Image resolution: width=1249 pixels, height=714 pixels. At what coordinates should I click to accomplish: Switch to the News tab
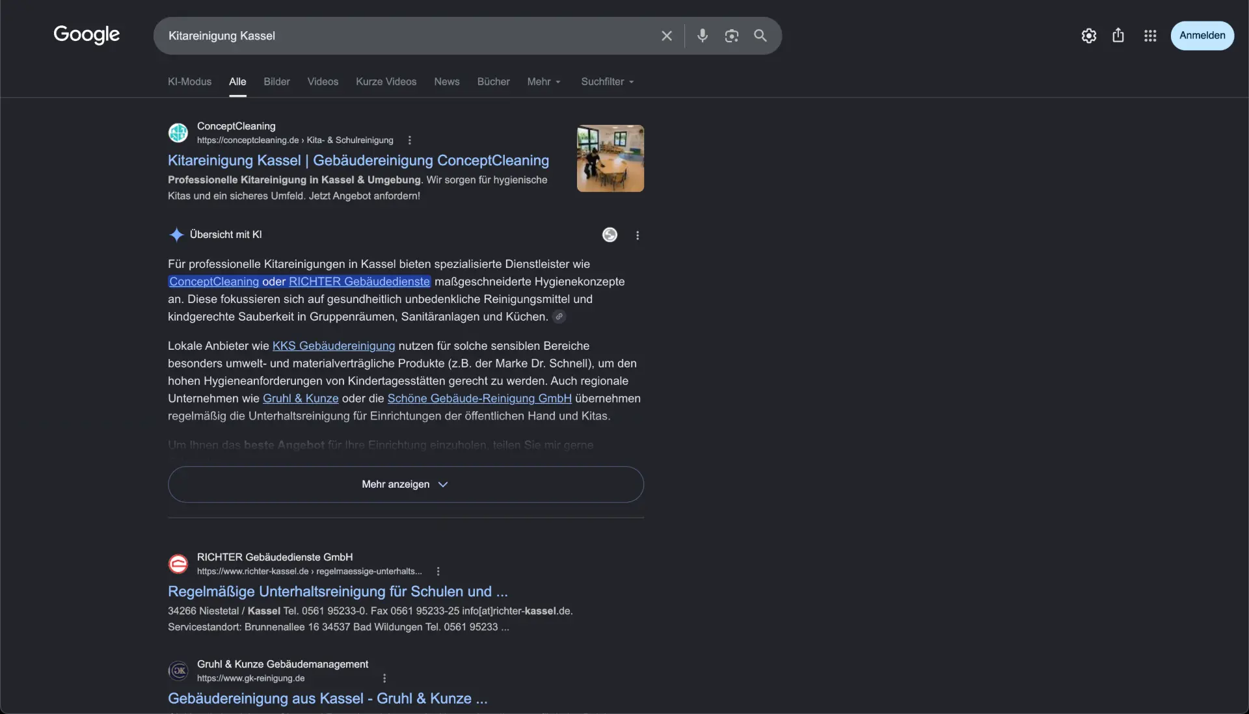[447, 82]
